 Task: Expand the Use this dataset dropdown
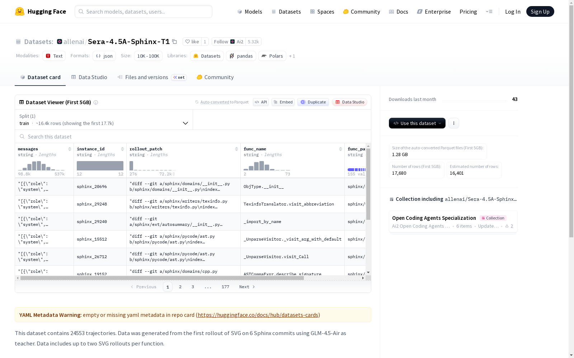tap(417, 123)
